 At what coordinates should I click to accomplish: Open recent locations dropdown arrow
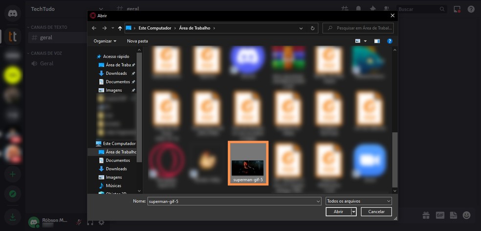pyautogui.click(x=112, y=28)
